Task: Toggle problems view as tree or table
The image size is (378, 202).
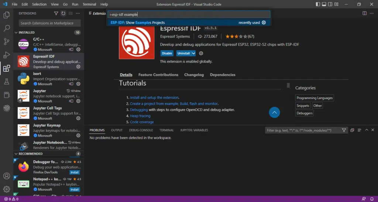Action: 360,130
